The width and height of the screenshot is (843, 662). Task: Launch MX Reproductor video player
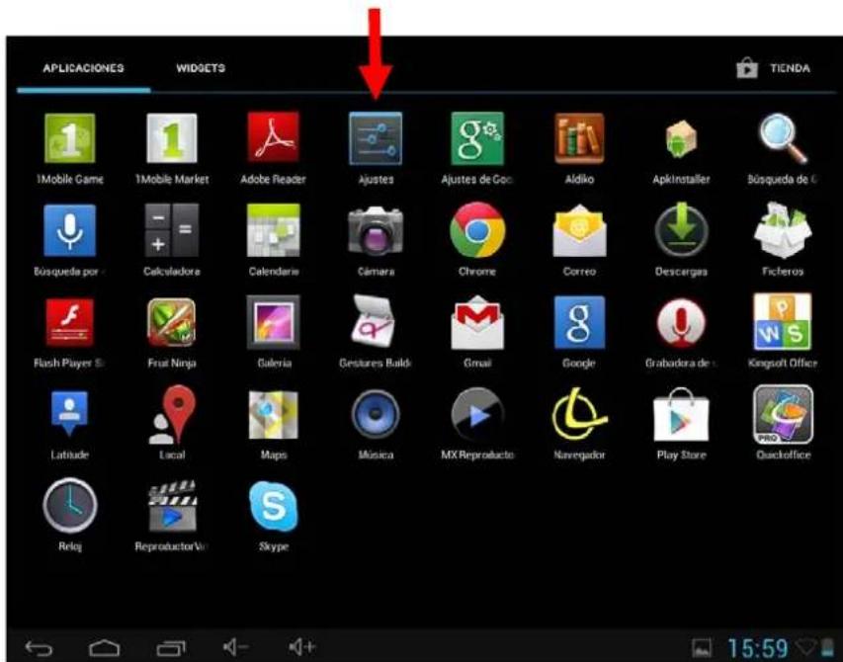coord(477,415)
